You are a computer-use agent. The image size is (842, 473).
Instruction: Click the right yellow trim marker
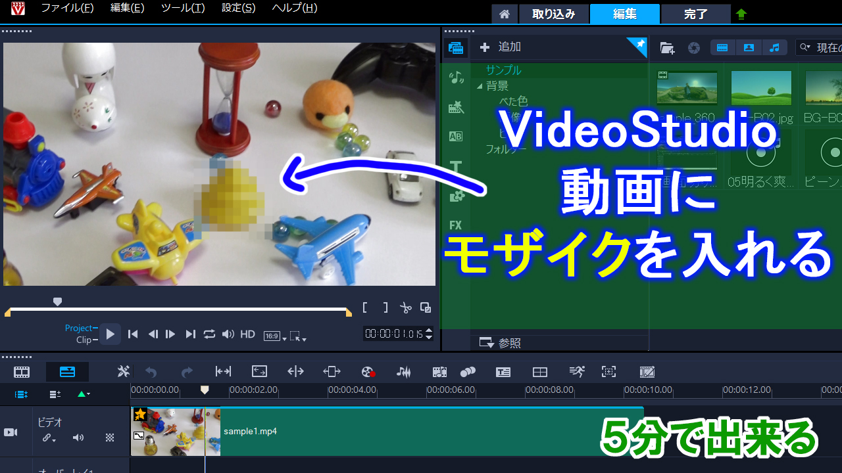349,313
